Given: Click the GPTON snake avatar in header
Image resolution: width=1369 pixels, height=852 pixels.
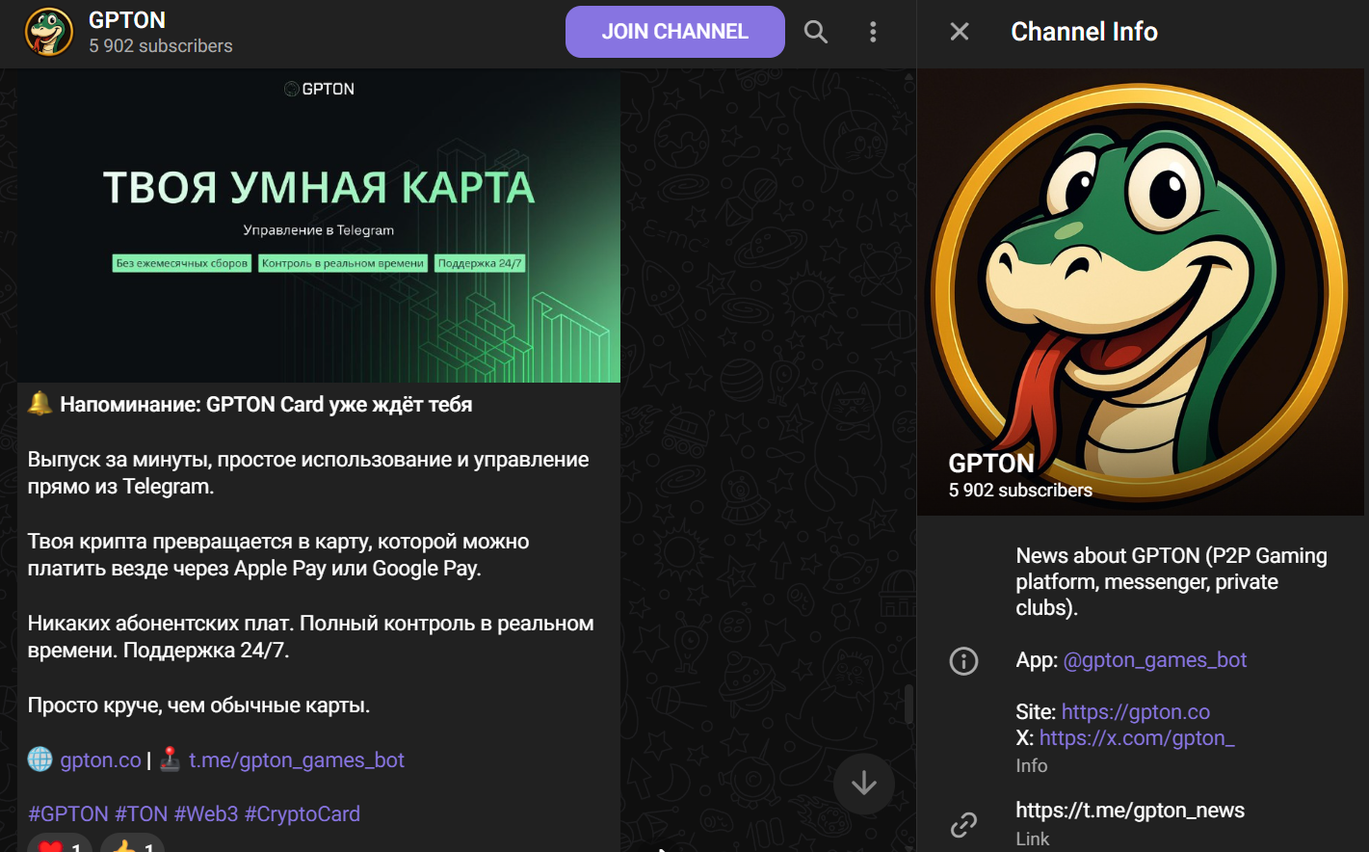Looking at the screenshot, I should (48, 32).
